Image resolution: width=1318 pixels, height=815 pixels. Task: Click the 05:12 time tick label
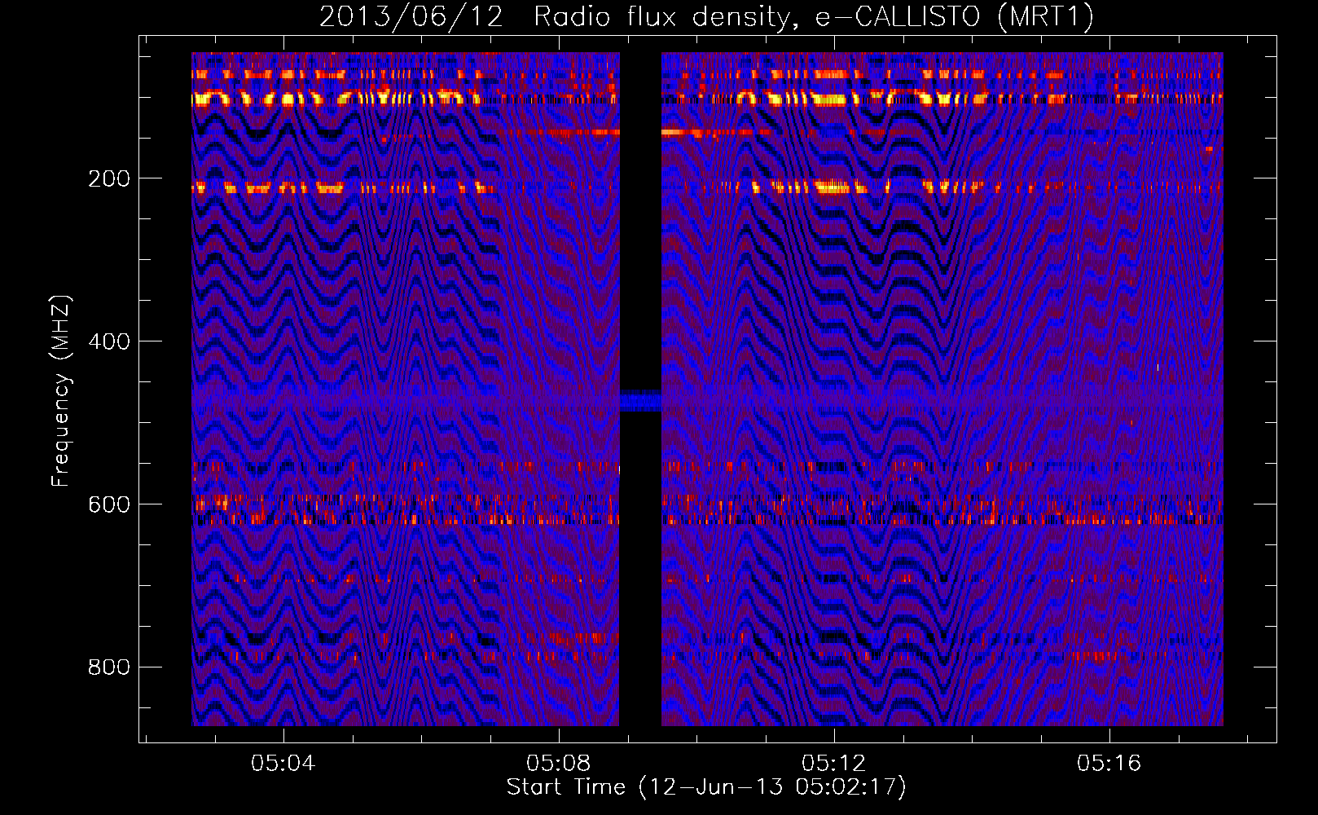pos(833,764)
